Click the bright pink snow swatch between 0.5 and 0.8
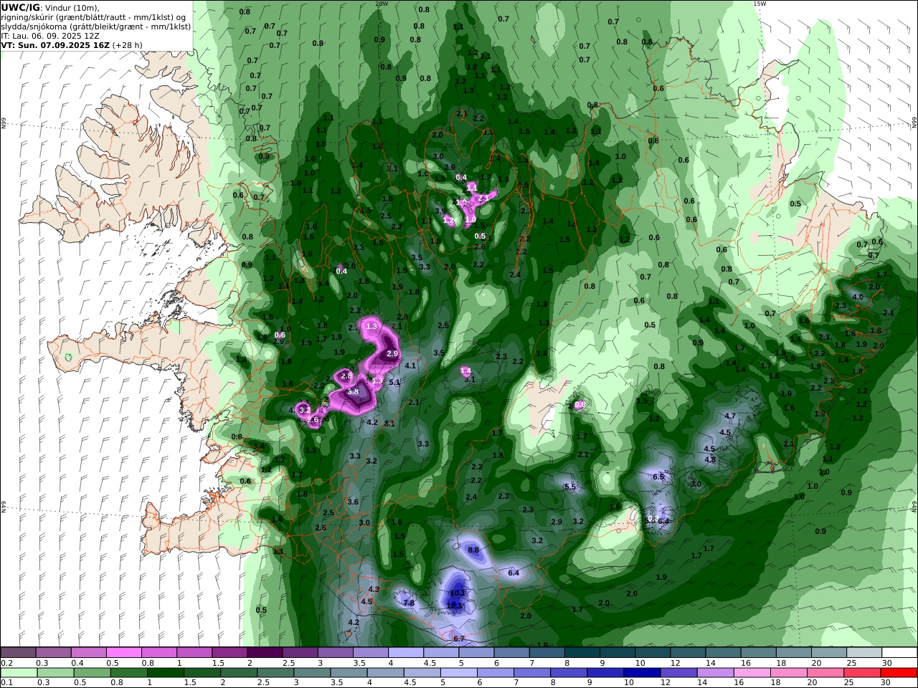Image resolution: width=918 pixels, height=688 pixels. coord(123,652)
